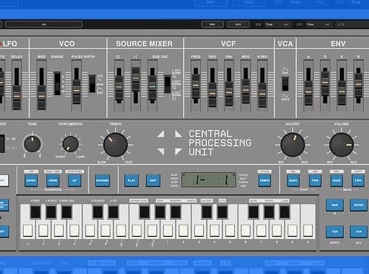Click the LCD display showing 1- 1
This screenshot has width=369, height=274.
pyautogui.click(x=208, y=180)
